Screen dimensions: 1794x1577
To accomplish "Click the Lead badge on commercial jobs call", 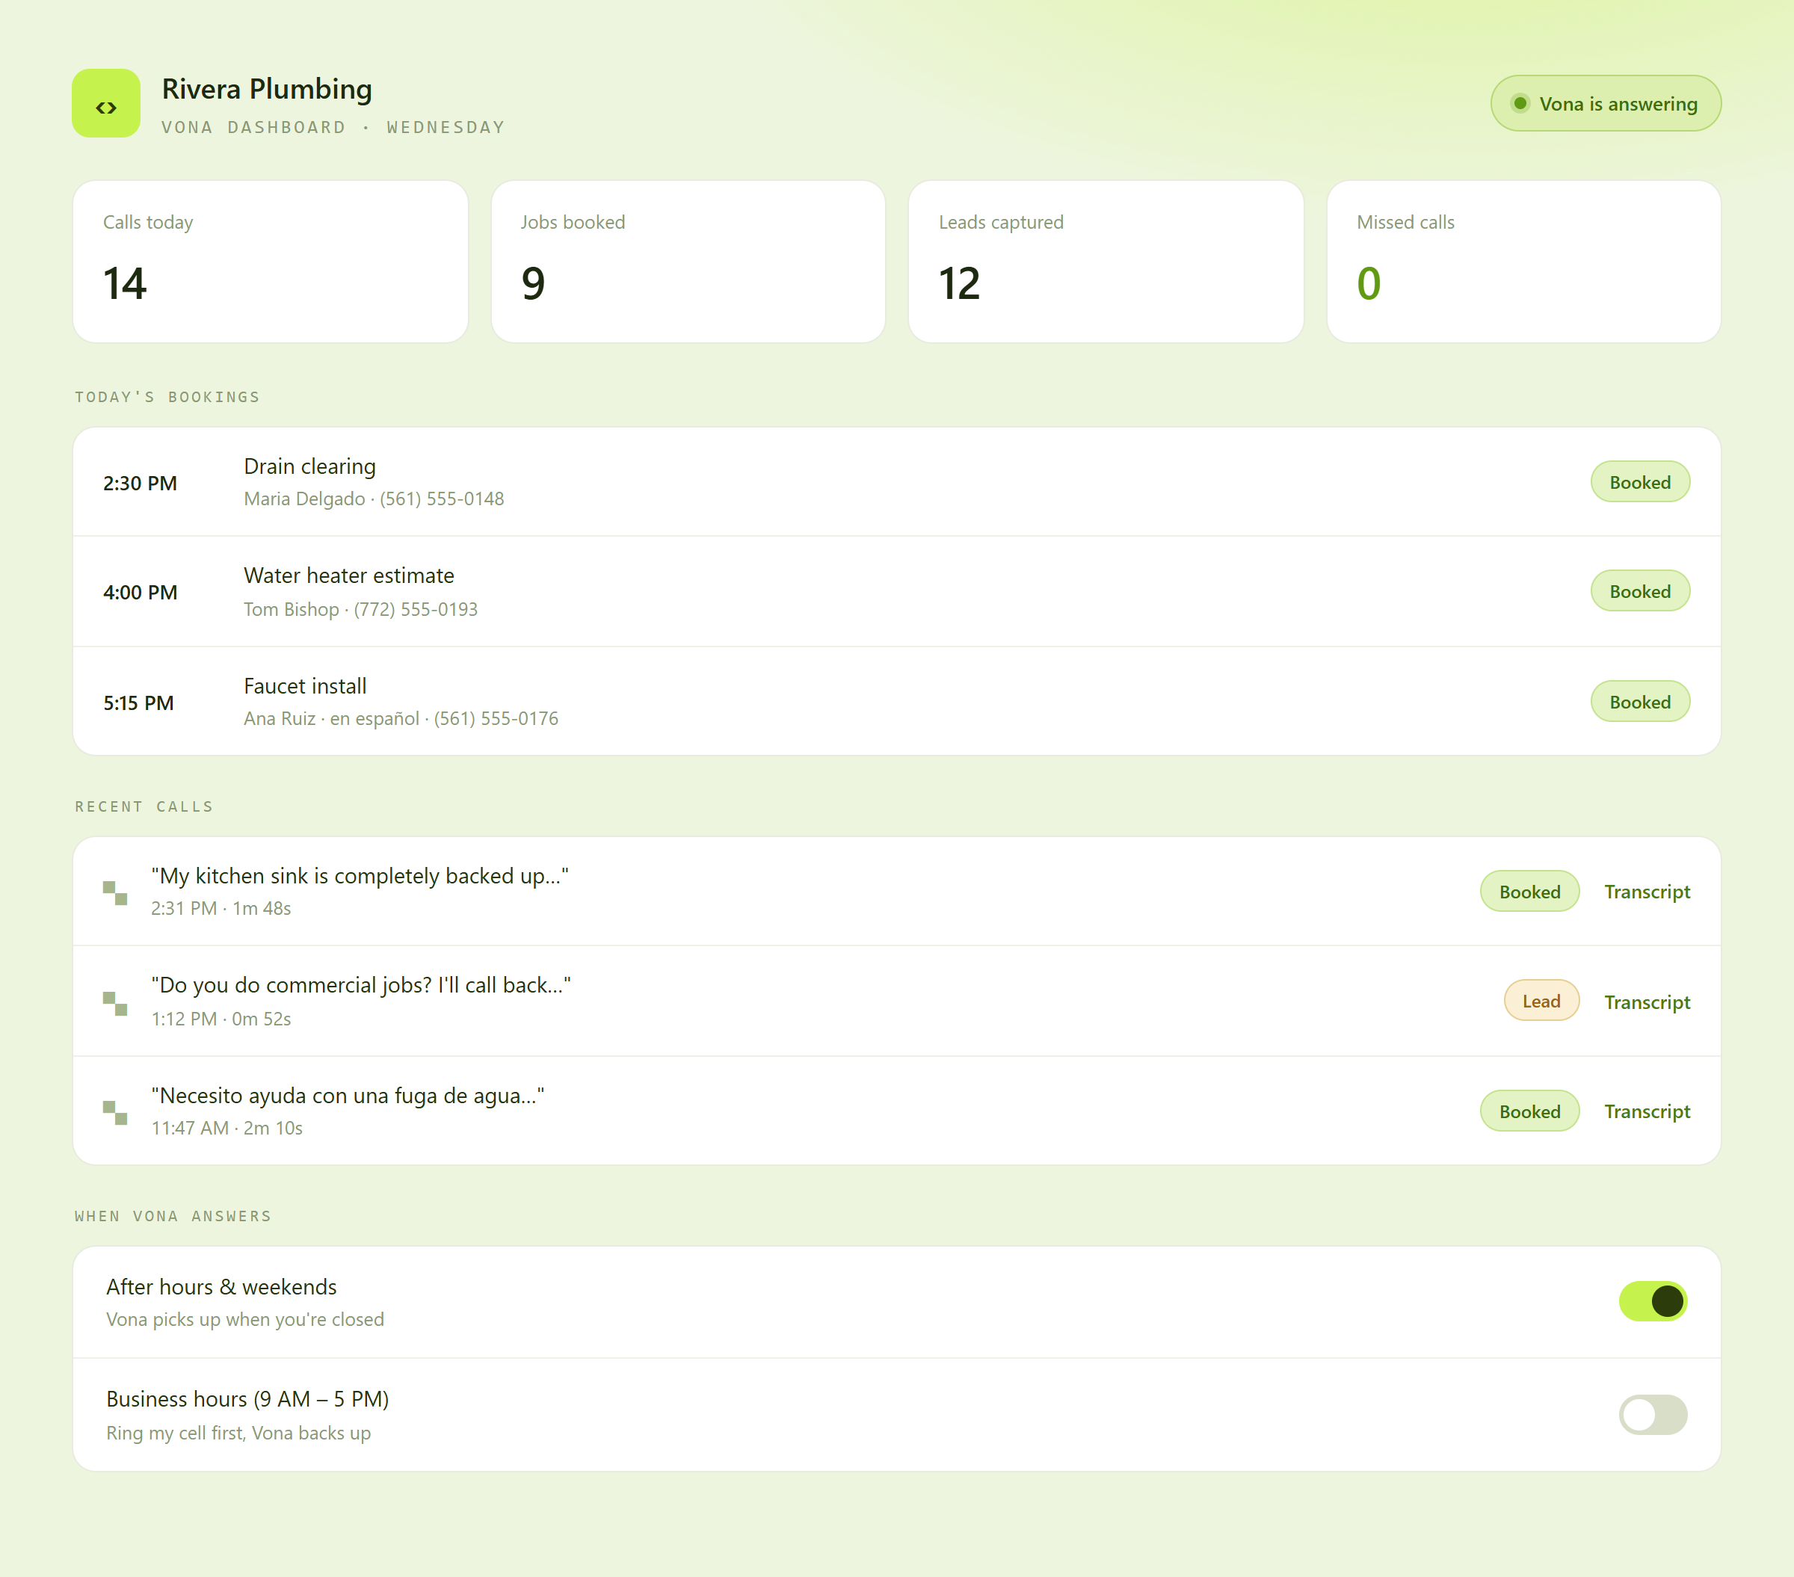I will coord(1541,1002).
